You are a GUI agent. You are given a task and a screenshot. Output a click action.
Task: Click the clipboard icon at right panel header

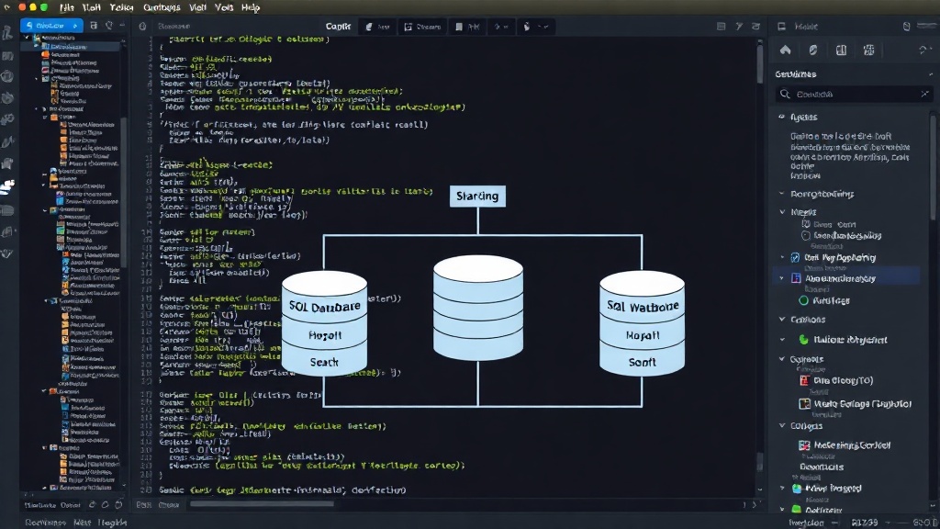906,27
